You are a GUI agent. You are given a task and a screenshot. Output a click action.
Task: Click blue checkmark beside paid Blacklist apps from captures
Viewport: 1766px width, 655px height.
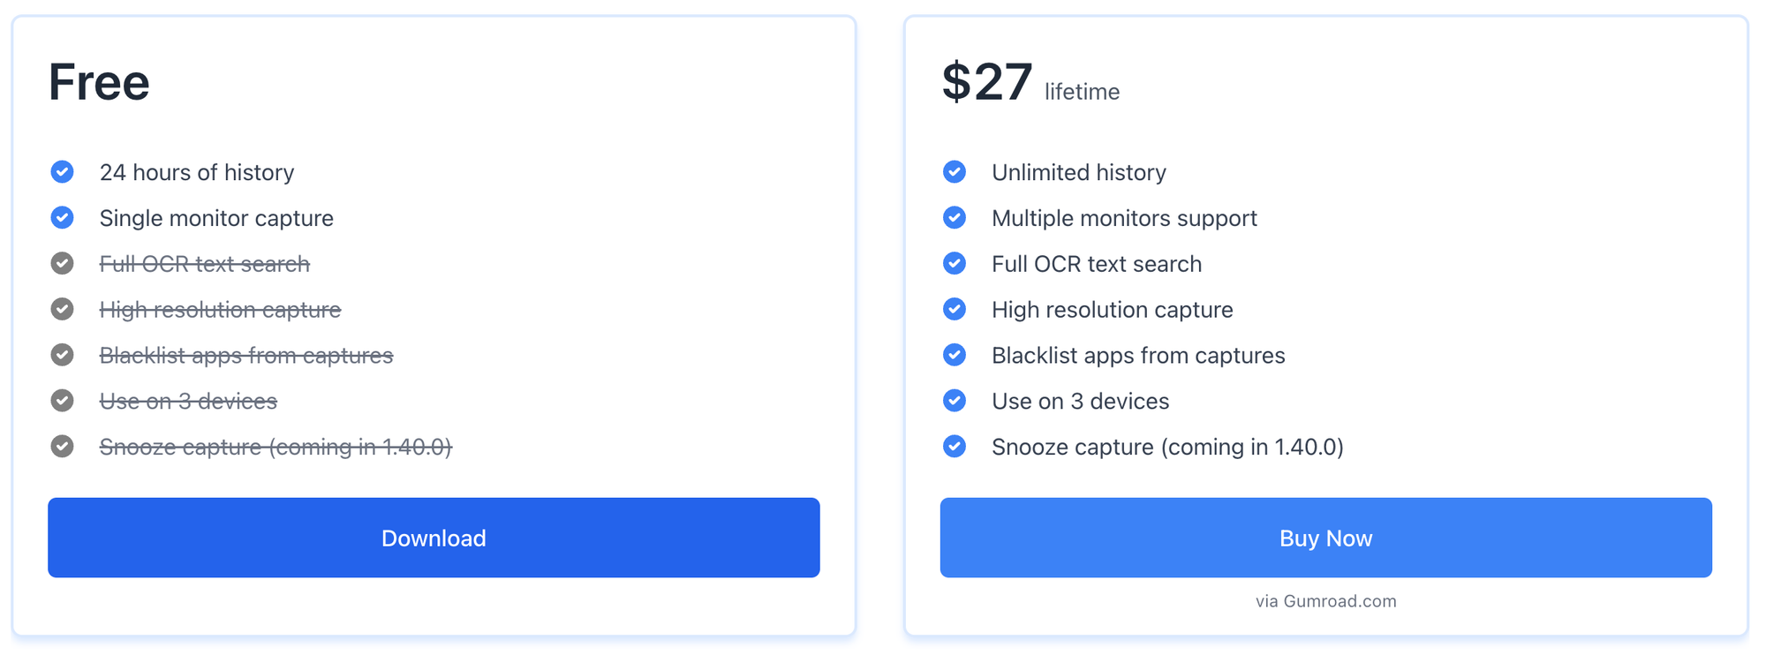click(955, 355)
